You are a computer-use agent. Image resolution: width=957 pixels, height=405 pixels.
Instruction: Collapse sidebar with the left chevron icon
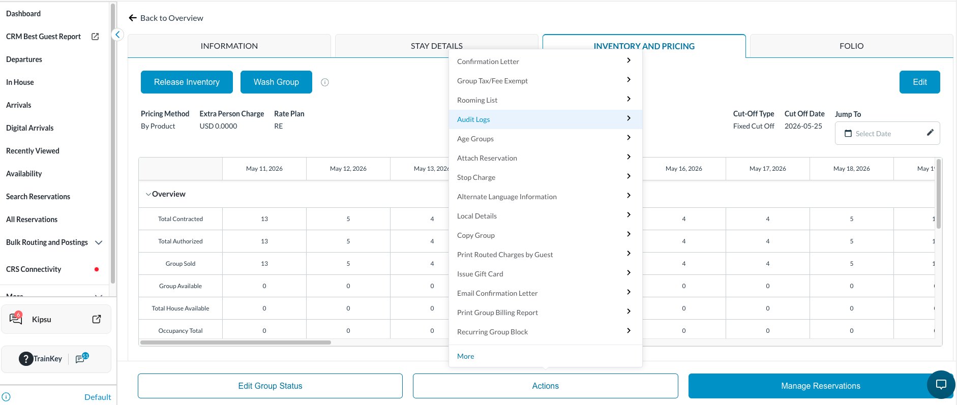(x=117, y=35)
